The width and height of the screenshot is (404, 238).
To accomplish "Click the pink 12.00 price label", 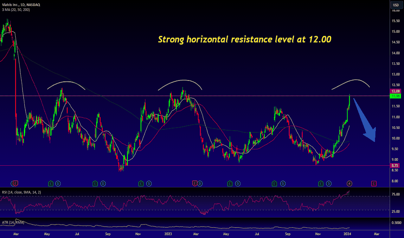I will pos(395,91).
